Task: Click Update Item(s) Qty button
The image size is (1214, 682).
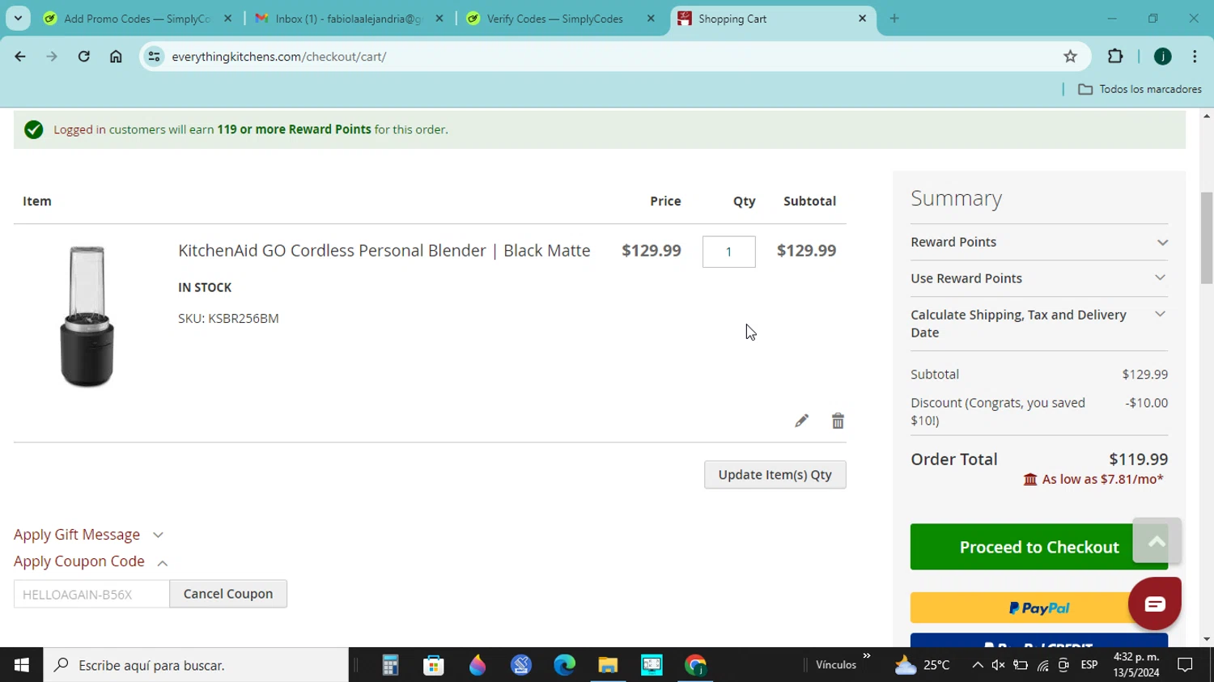Action: [775, 475]
